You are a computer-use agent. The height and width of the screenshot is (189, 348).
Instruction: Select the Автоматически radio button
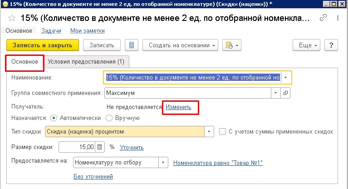coord(54,118)
